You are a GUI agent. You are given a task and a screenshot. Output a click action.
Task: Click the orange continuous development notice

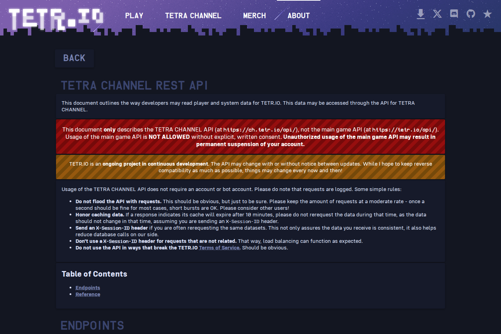(250, 167)
